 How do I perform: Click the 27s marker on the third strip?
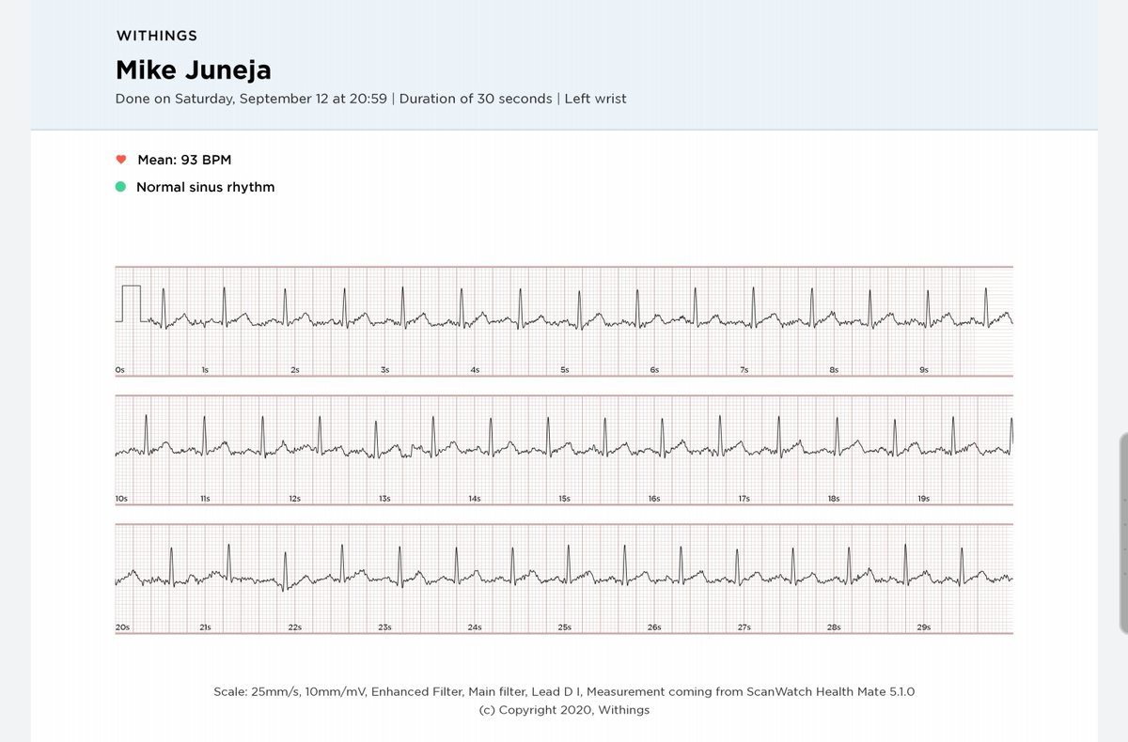click(744, 626)
